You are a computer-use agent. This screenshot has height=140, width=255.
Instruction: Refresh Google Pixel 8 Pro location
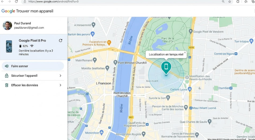(x=60, y=40)
